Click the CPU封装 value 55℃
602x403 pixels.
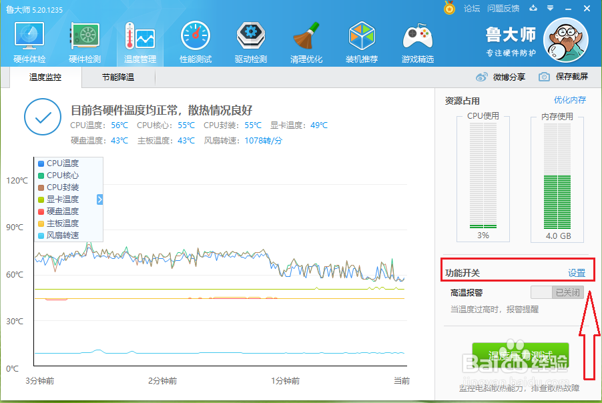click(x=253, y=125)
